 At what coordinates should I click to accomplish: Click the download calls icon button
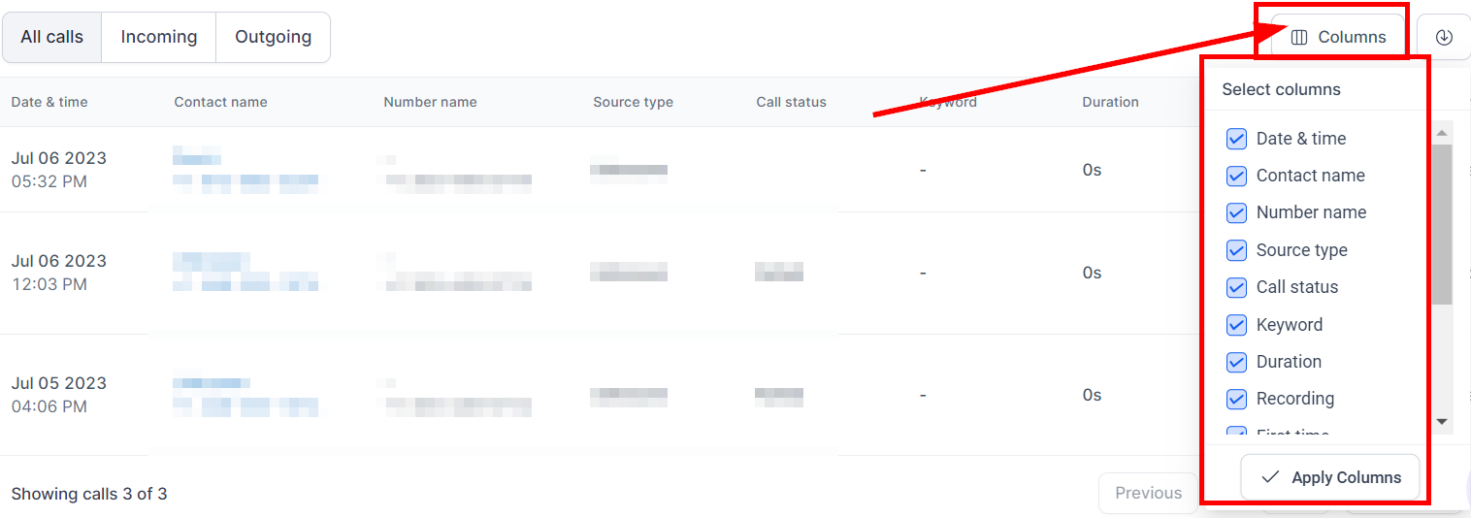(1444, 38)
